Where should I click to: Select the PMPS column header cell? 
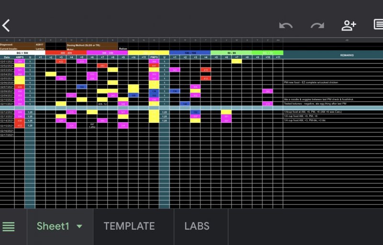click(x=154, y=57)
